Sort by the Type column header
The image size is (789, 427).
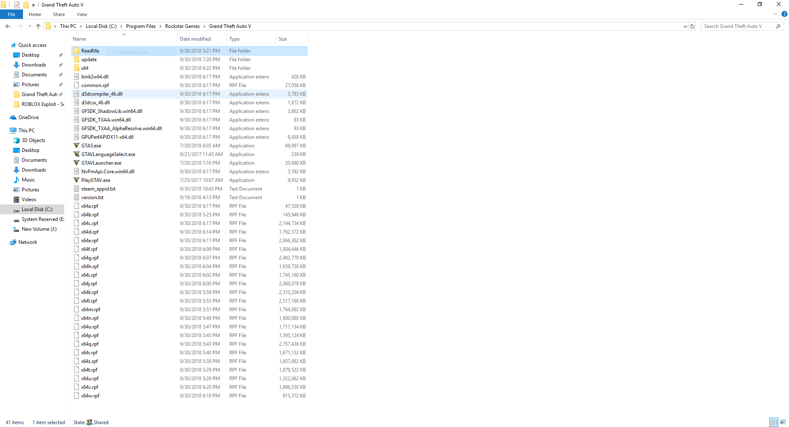(x=251, y=39)
